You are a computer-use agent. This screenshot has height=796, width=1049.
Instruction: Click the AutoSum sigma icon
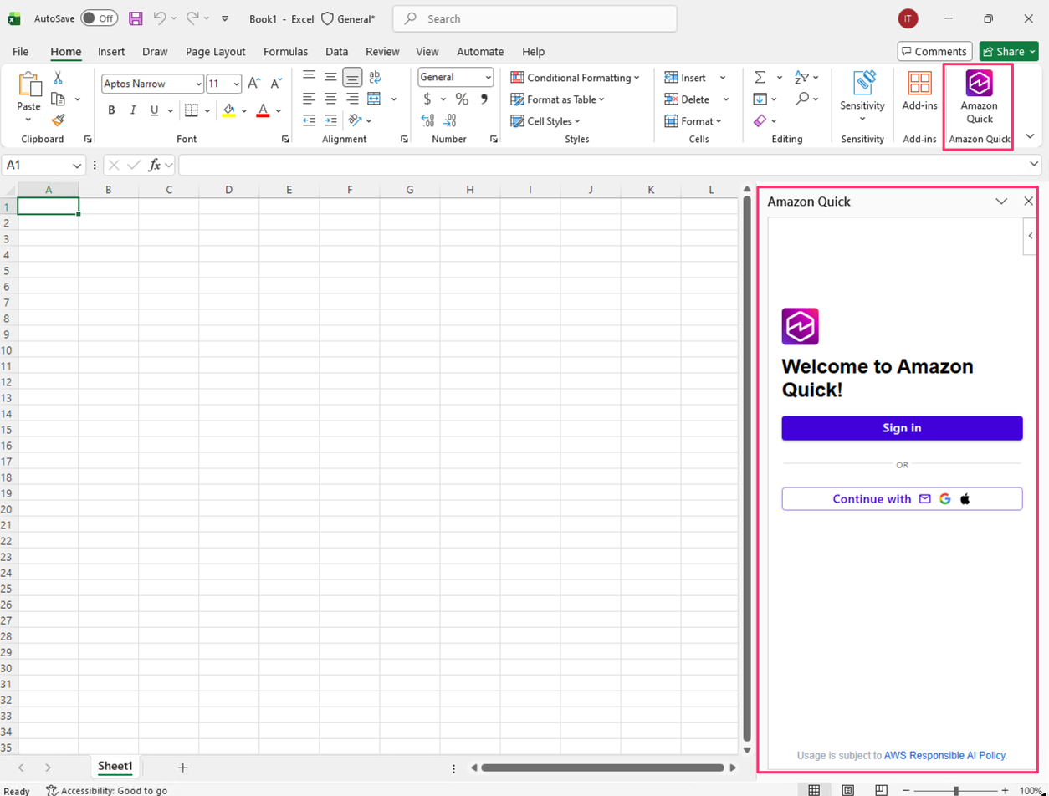pyautogui.click(x=760, y=78)
